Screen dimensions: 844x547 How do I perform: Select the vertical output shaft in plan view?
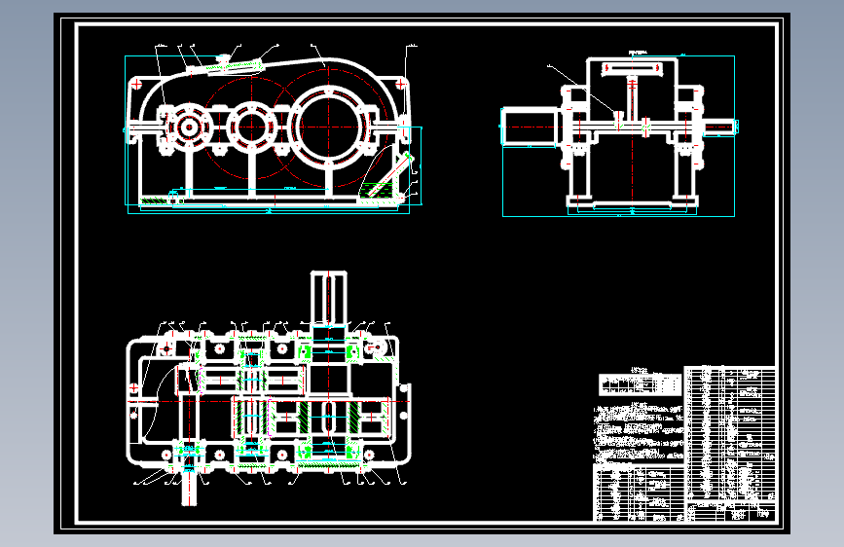328,300
